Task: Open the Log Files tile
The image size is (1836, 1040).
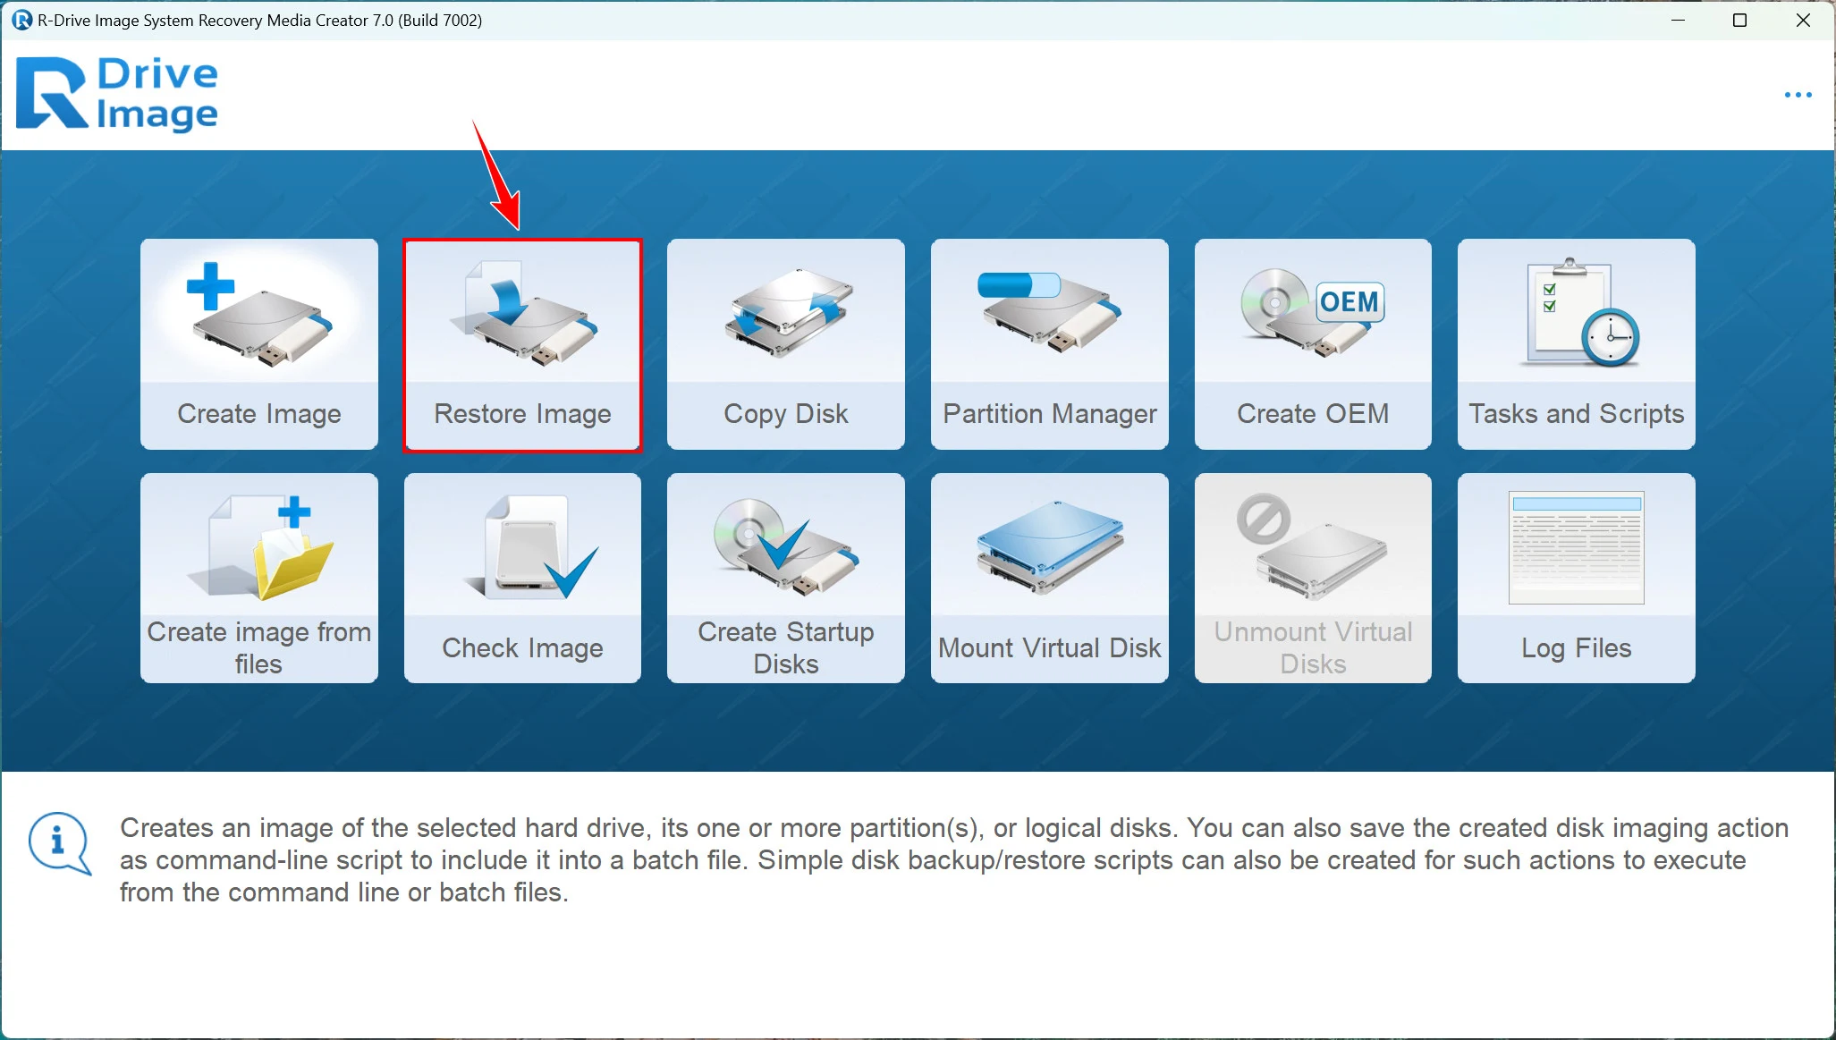Action: [1576, 579]
